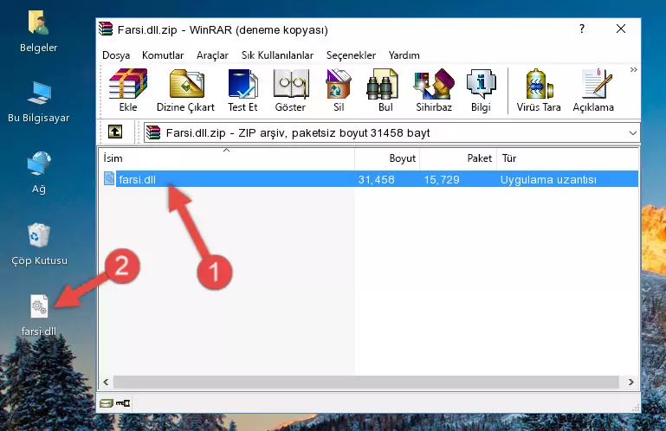
Task: Click horizontal scrollbar right arrow
Action: 630,382
